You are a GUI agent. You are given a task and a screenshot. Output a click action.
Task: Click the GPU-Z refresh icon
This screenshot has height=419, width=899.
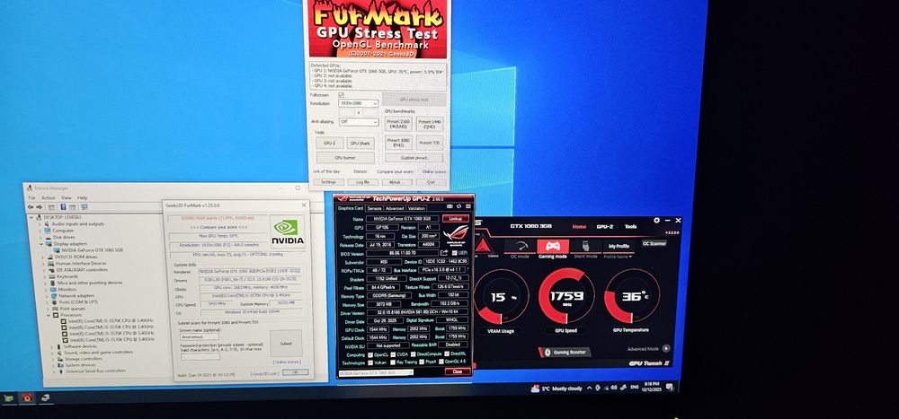(x=458, y=206)
